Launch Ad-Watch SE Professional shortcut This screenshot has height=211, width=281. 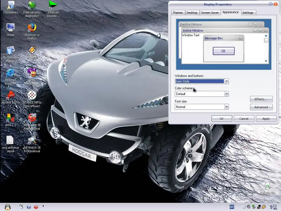(32, 144)
